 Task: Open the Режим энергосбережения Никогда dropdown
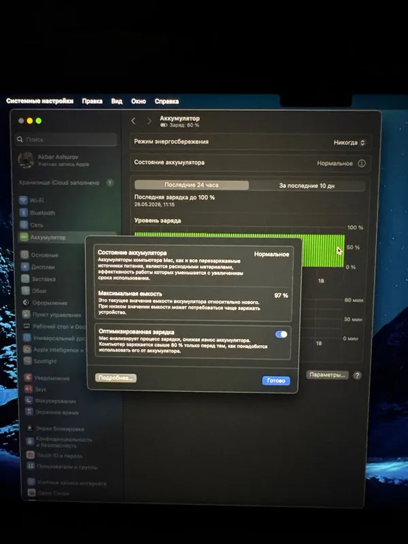tap(349, 143)
